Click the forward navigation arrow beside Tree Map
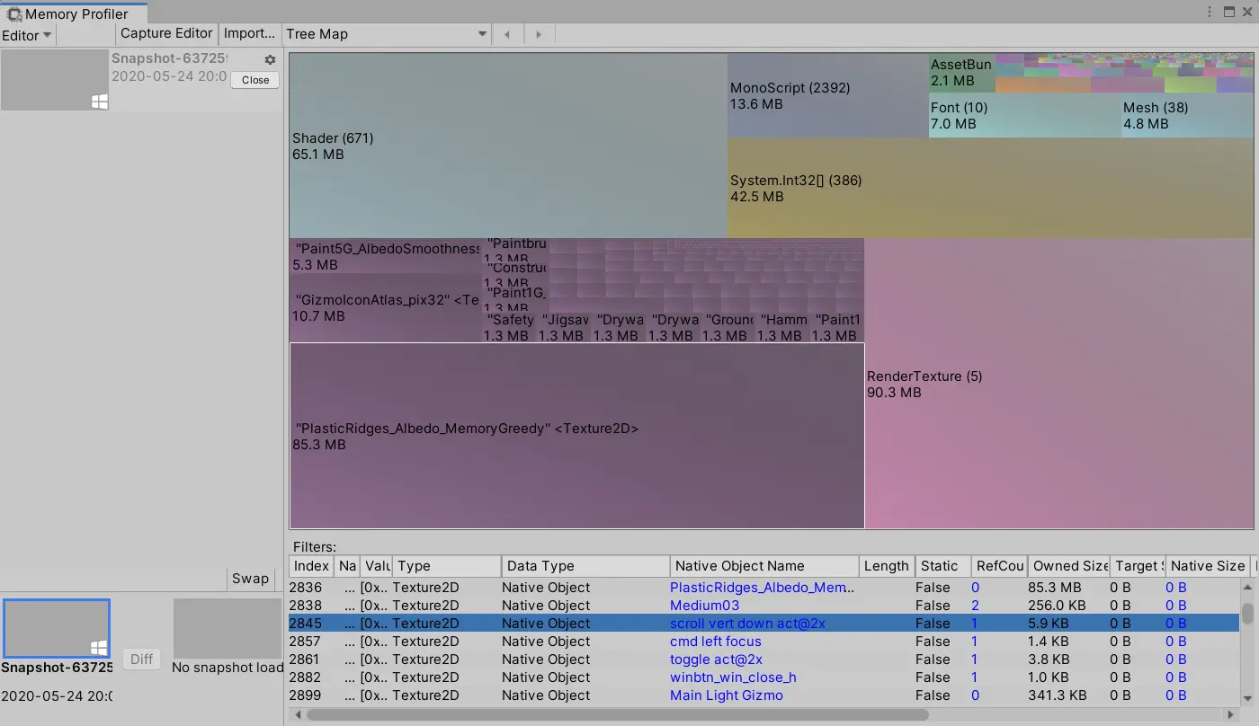This screenshot has width=1259, height=726. point(538,33)
